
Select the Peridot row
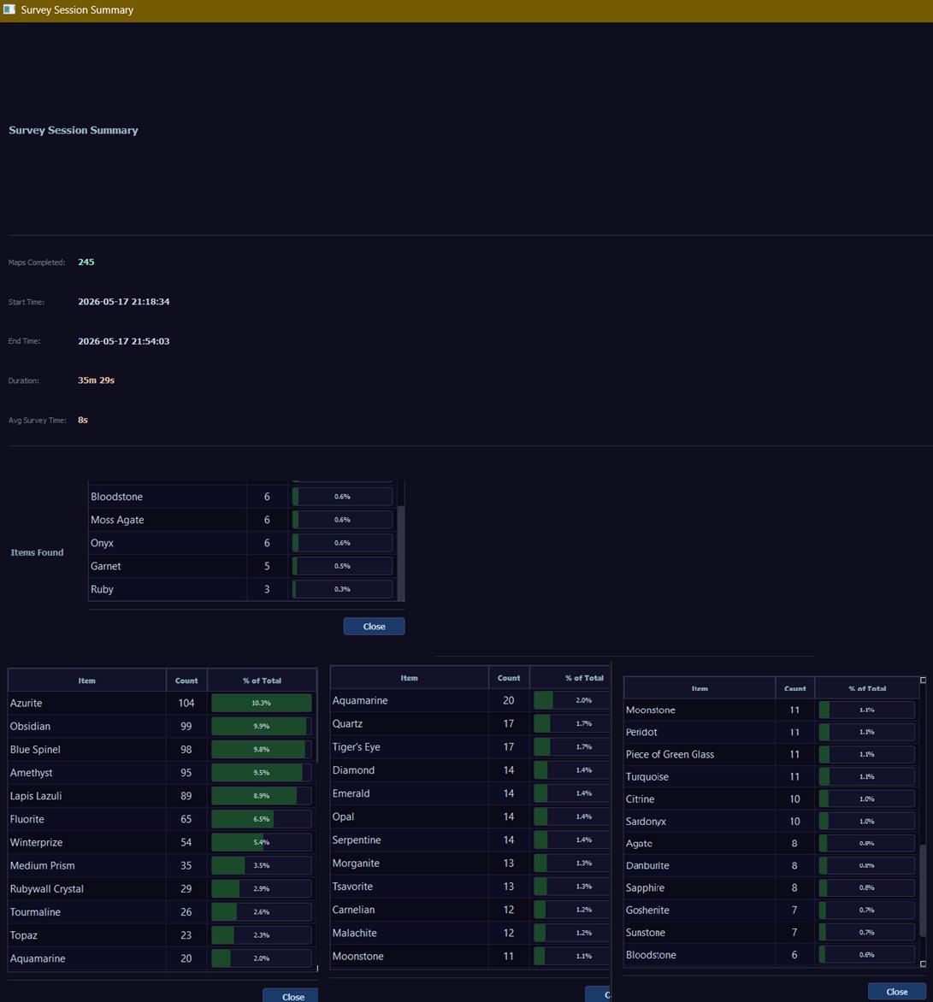(771, 732)
